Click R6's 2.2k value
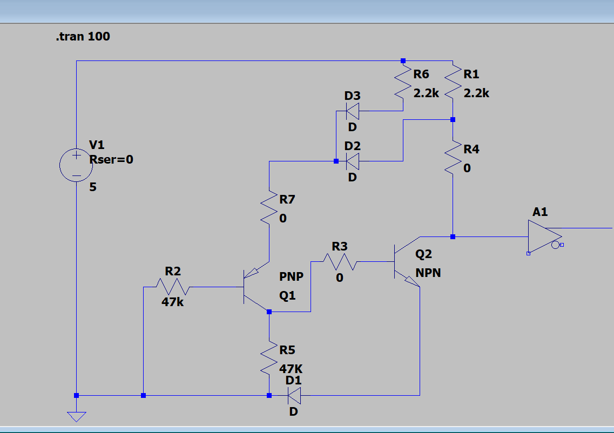 [x=426, y=93]
